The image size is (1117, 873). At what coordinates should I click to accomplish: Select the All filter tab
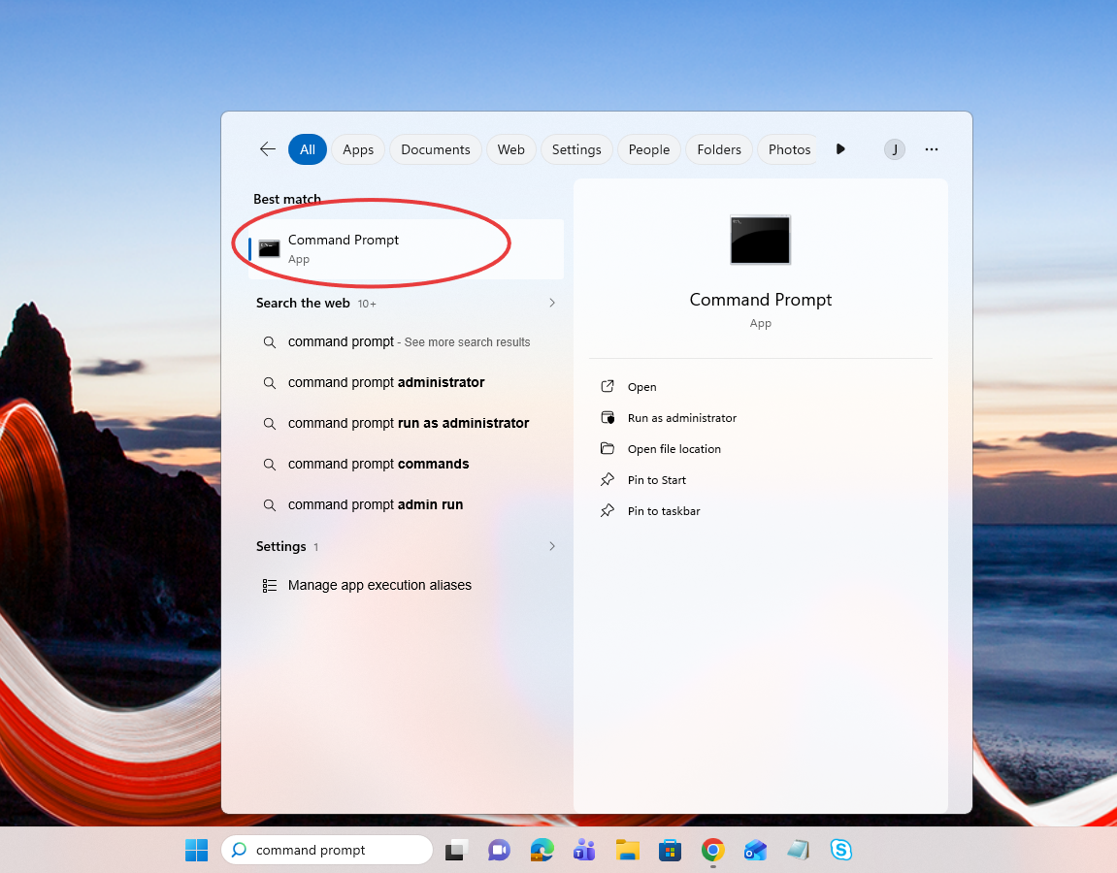pos(307,149)
